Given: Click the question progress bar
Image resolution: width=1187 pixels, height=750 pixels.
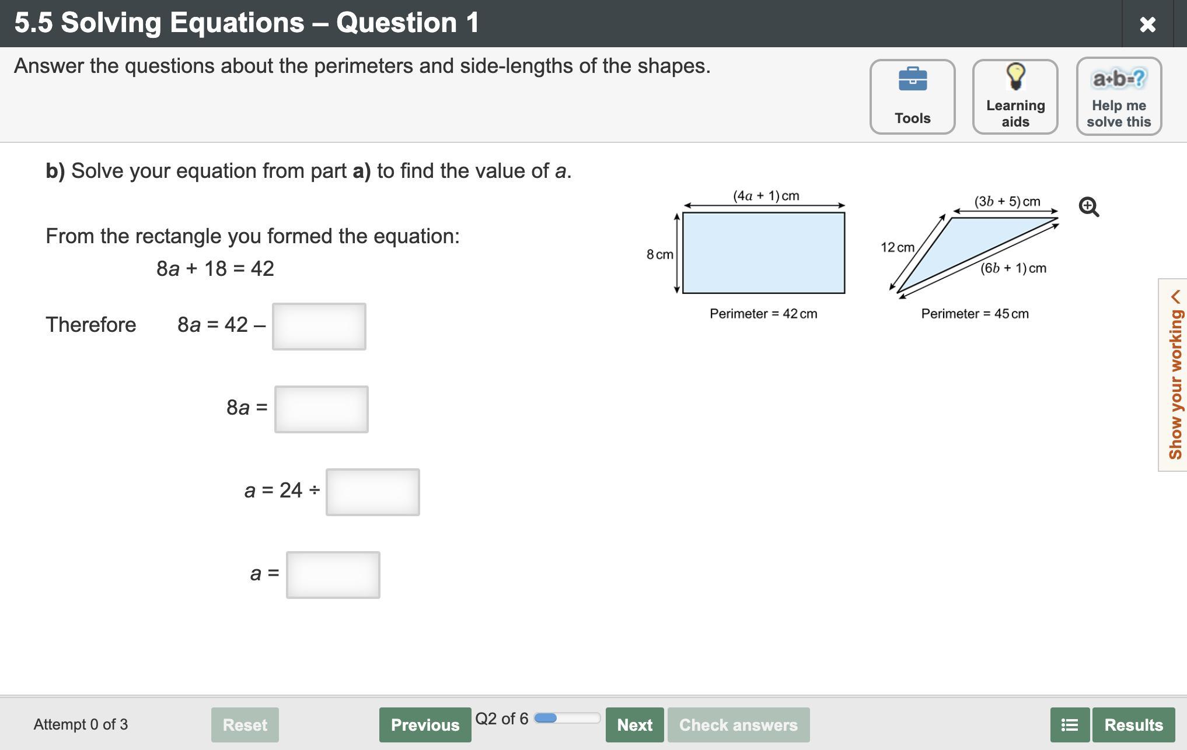Looking at the screenshot, I should tap(567, 718).
